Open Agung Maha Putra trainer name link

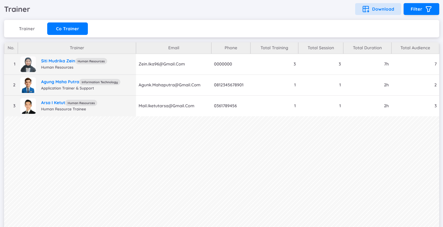coord(60,82)
